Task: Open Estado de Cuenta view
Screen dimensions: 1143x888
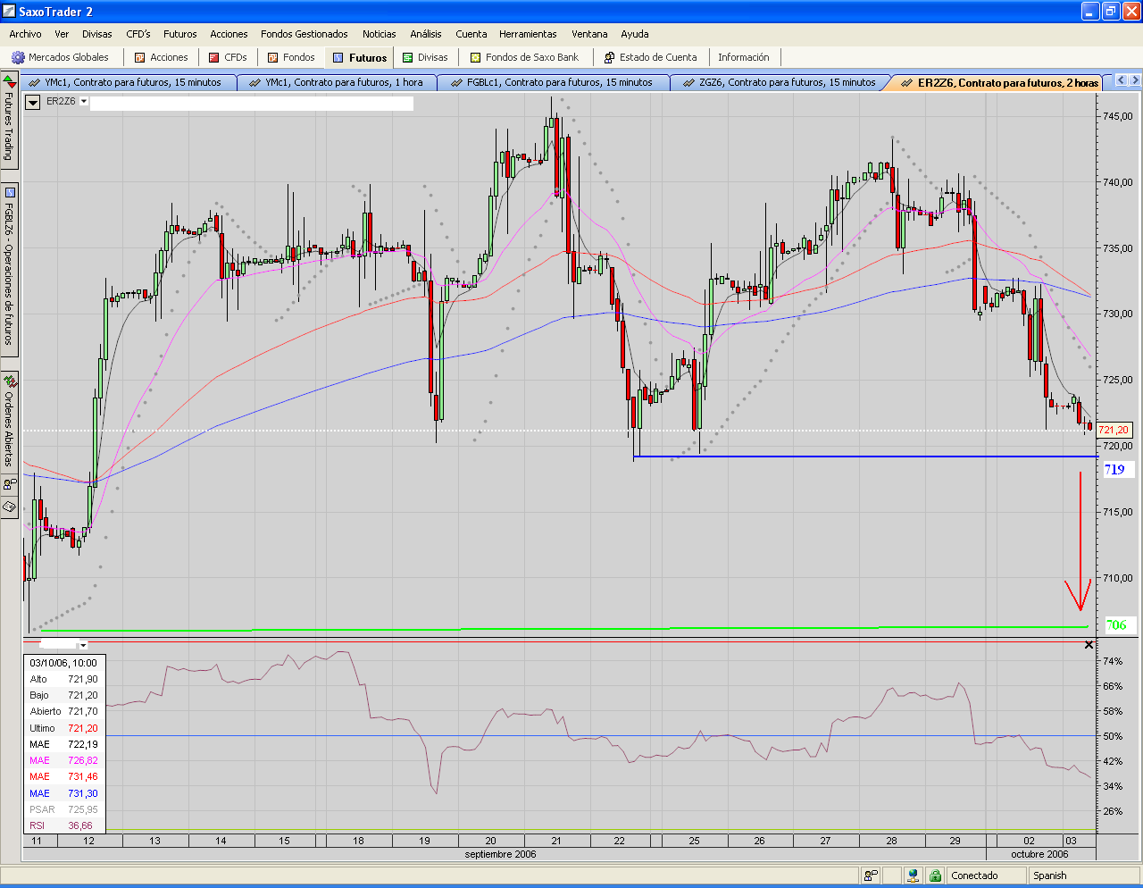Action: pos(650,57)
